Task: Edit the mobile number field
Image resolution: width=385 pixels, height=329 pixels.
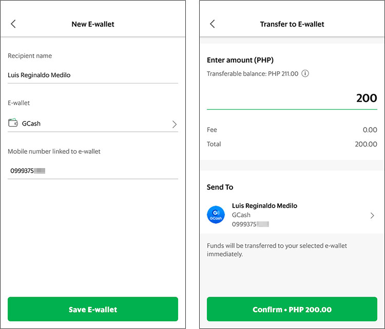Action: (93, 171)
